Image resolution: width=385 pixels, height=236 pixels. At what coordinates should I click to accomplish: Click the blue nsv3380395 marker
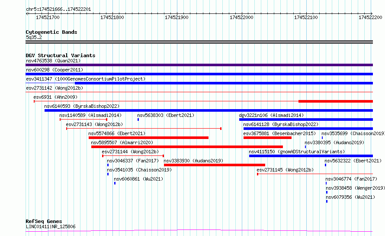305,147
